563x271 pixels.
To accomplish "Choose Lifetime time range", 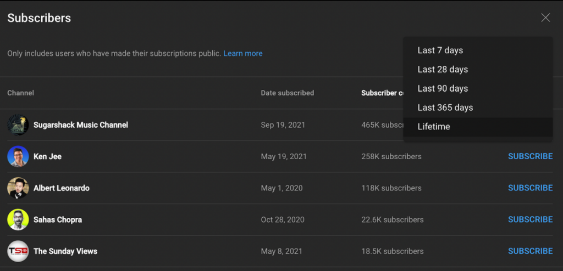I will (x=434, y=127).
